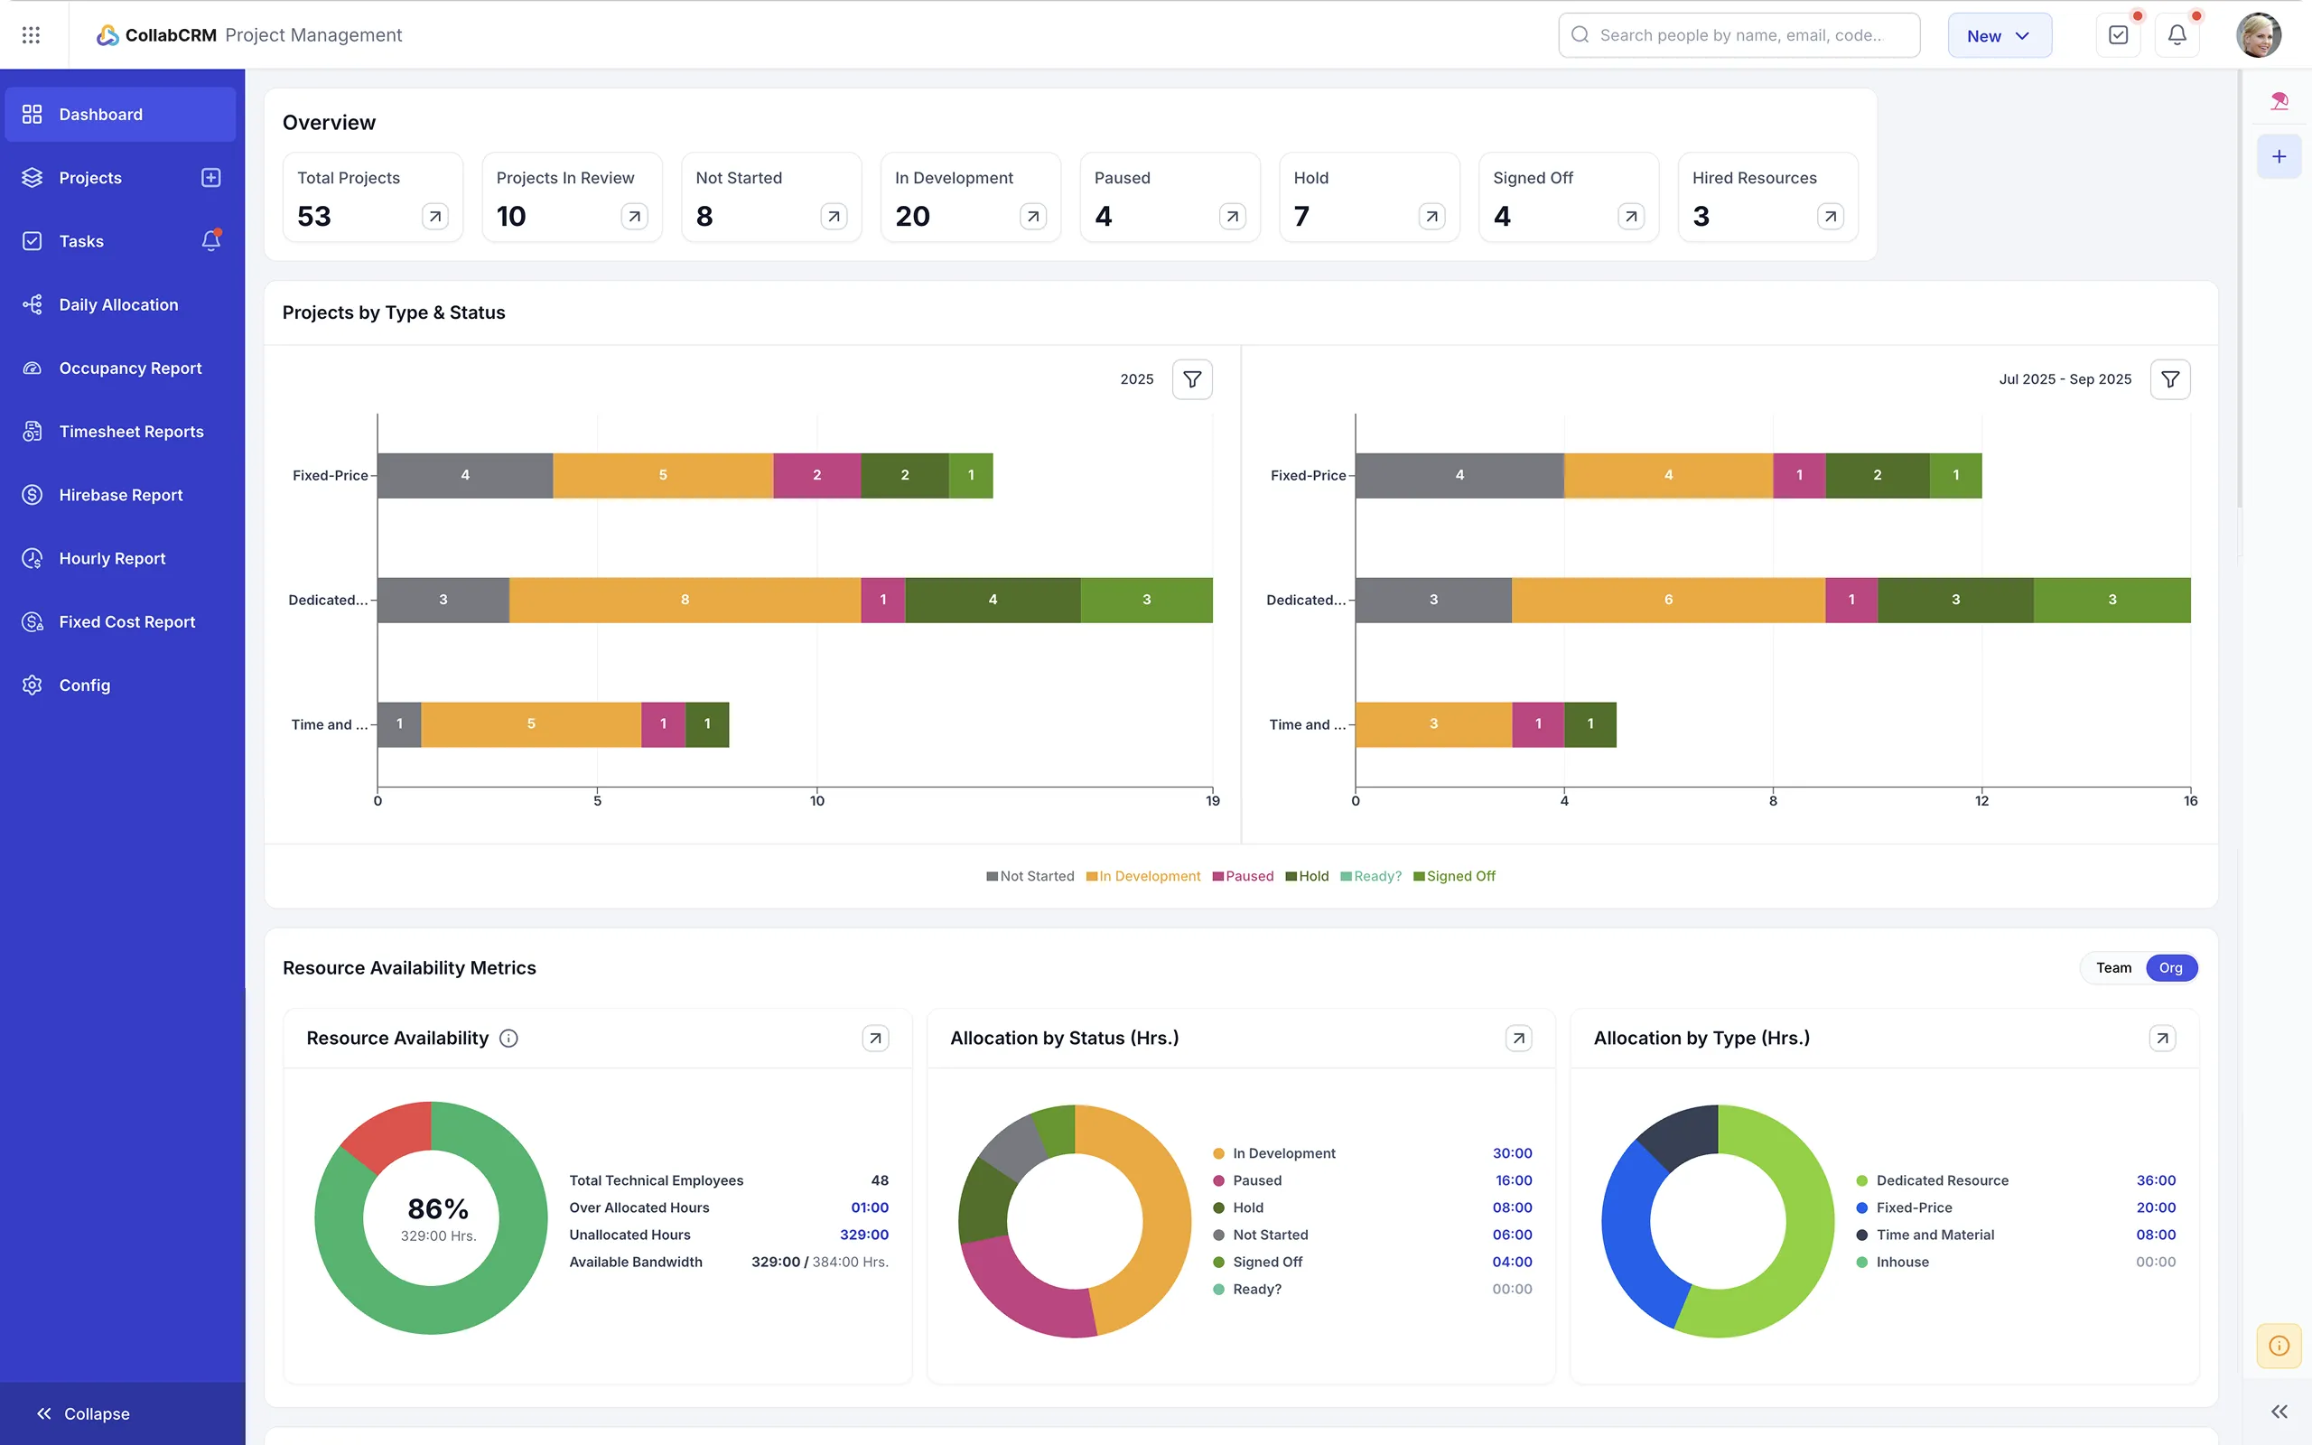Toggle the Org view for resource metrics
2312x1445 pixels.
[x=2169, y=967]
